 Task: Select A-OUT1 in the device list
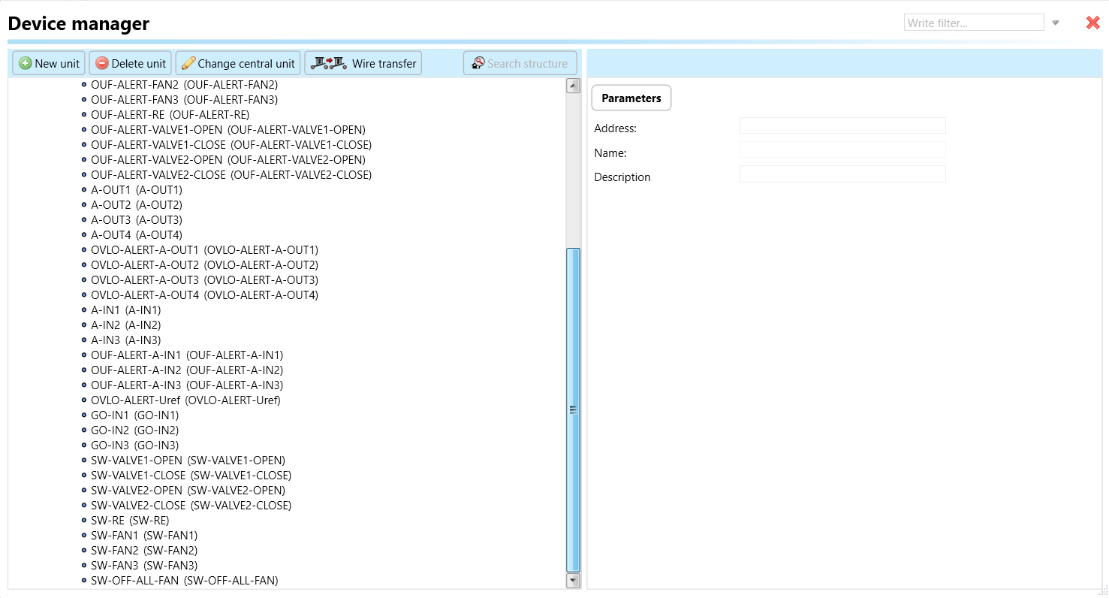(x=136, y=190)
